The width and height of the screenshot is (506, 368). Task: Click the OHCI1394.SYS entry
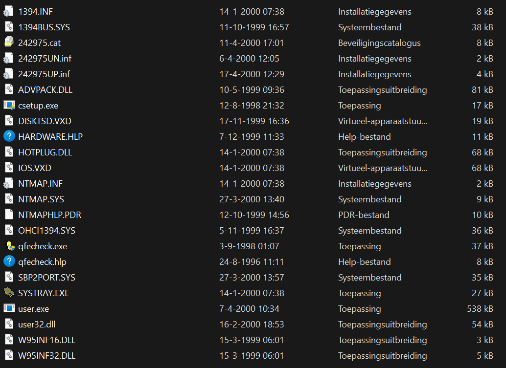coord(46,230)
